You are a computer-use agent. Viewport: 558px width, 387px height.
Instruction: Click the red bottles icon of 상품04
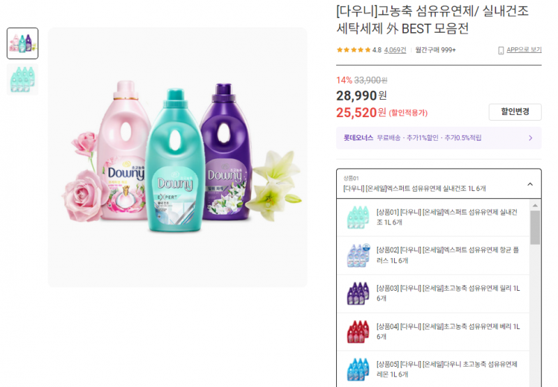tap(358, 331)
